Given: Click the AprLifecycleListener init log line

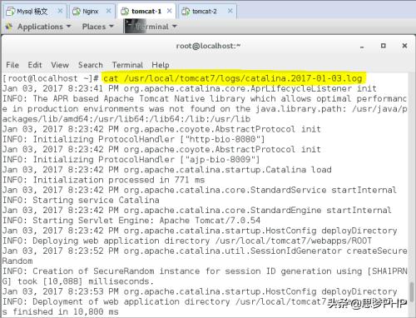Looking at the screenshot, I should [x=190, y=89].
